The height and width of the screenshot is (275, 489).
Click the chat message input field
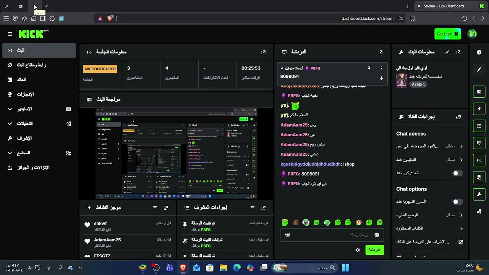(332, 235)
